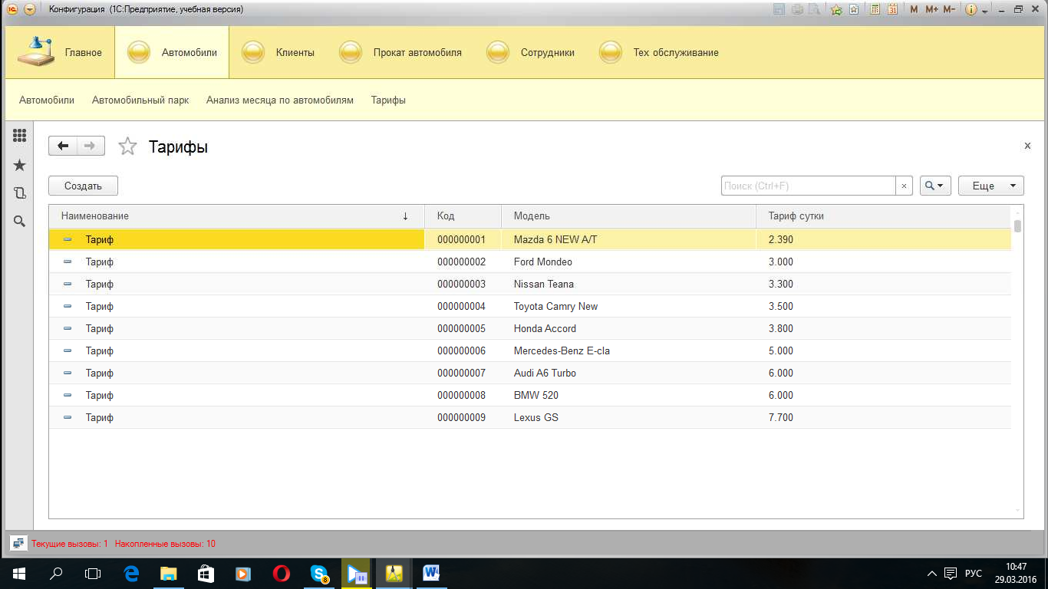
Task: Open the calculator icon in title bar
Action: pos(875,9)
